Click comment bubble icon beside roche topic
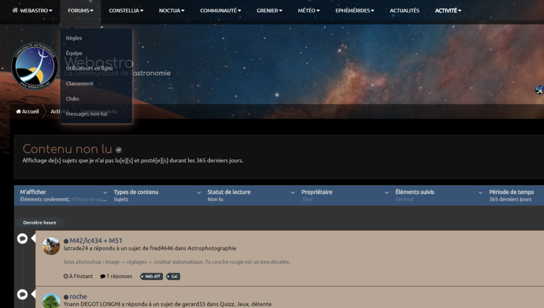Image resolution: width=544 pixels, height=308 pixels. tap(22, 294)
